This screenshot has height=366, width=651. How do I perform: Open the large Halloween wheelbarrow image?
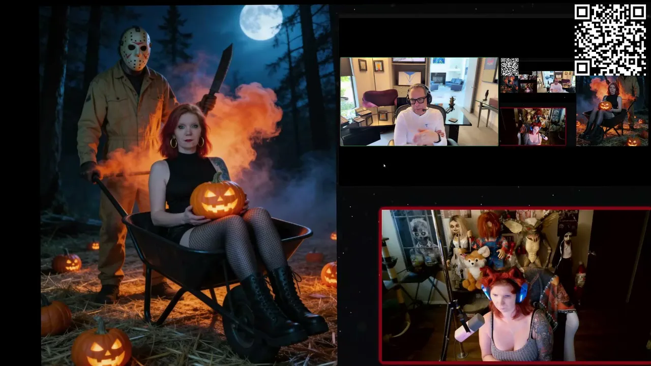click(x=189, y=185)
